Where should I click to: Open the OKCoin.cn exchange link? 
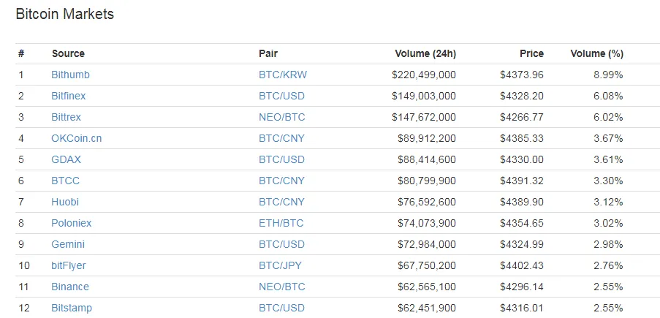[76, 138]
